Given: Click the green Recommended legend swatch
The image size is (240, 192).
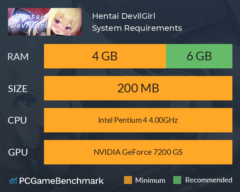Looking at the screenshot, I should pos(177,180).
